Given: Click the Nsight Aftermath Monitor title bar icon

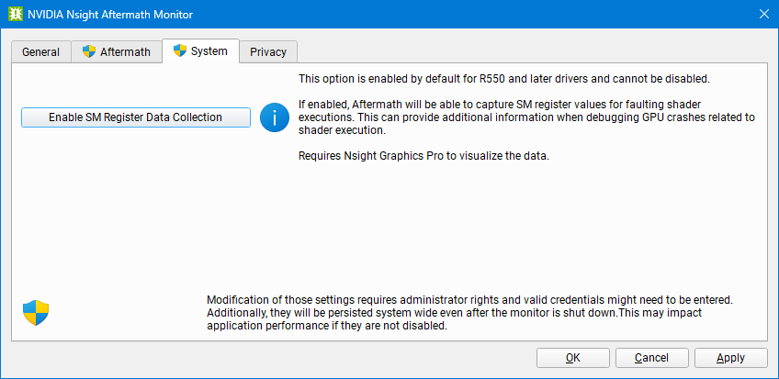Looking at the screenshot, I should 16,14.
